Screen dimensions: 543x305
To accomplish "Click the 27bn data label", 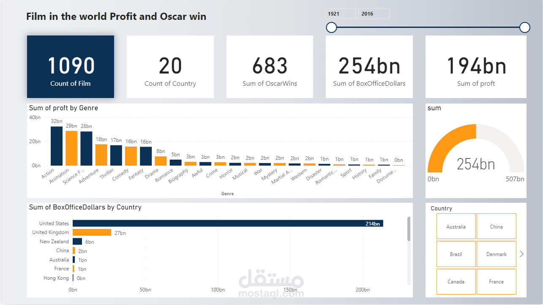I will point(120,233).
